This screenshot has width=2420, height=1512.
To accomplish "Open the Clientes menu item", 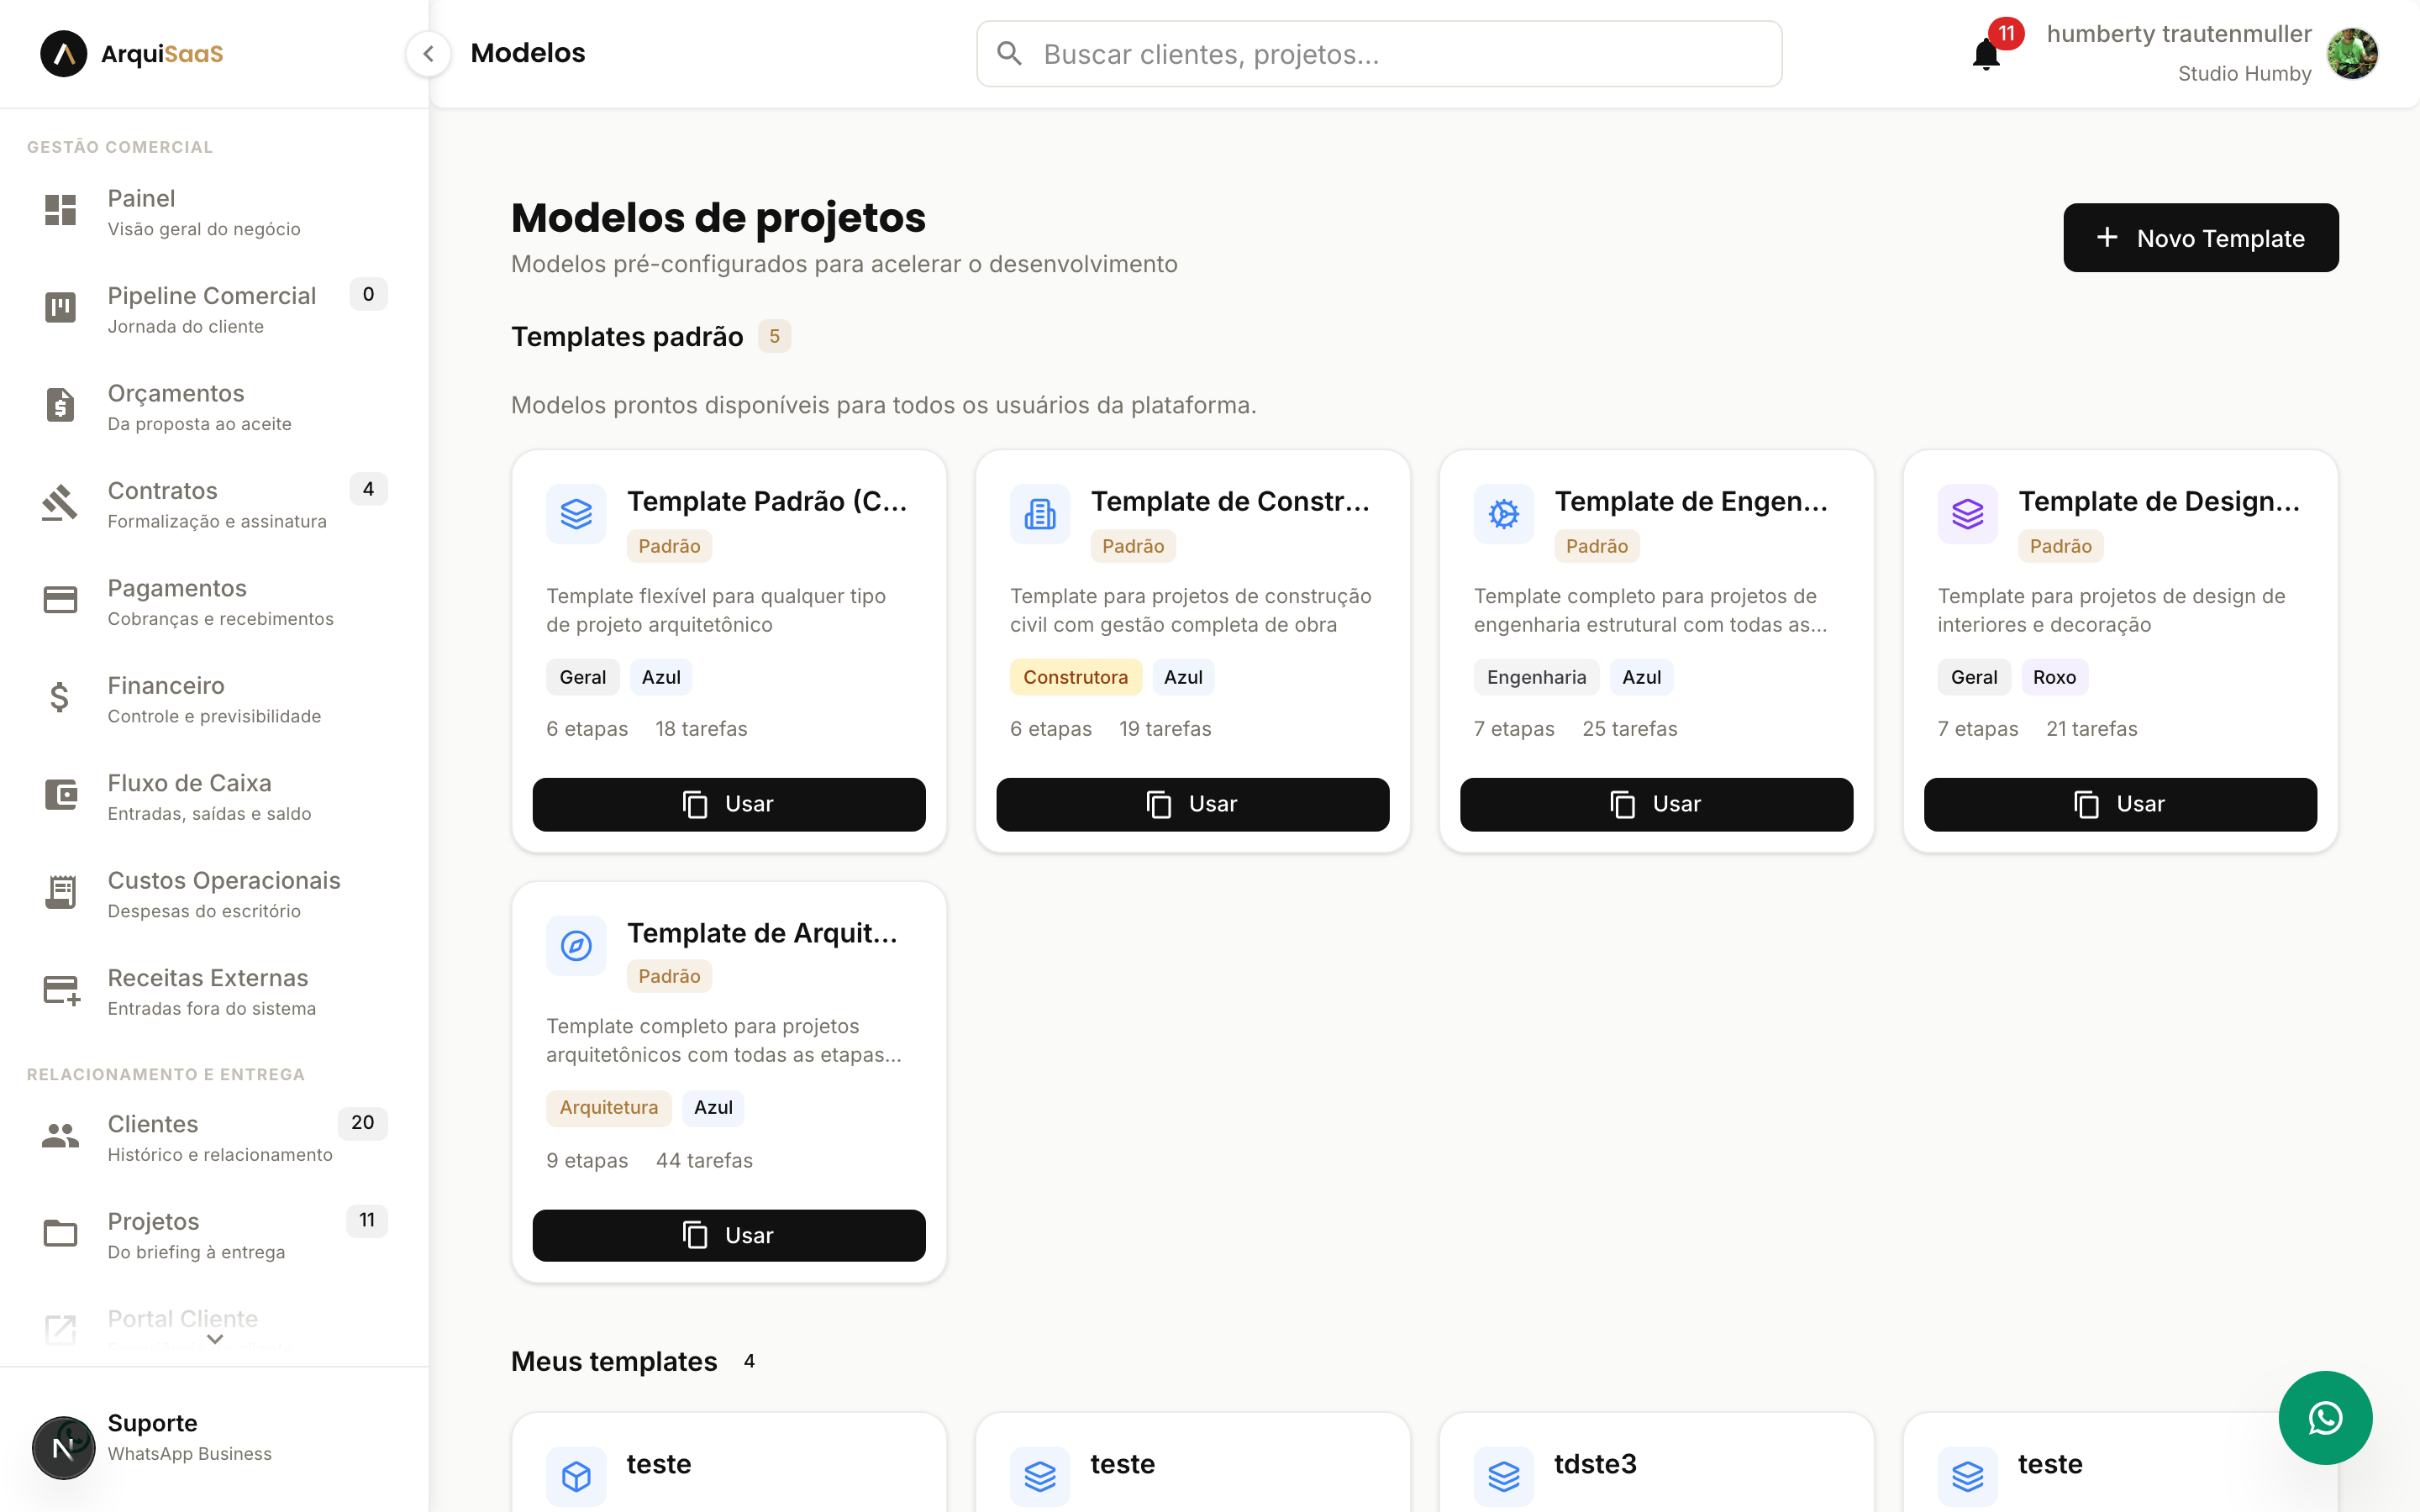I will pyautogui.click(x=214, y=1137).
